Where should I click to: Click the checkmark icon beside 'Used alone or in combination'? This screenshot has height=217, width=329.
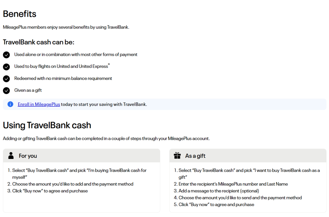coord(6,55)
